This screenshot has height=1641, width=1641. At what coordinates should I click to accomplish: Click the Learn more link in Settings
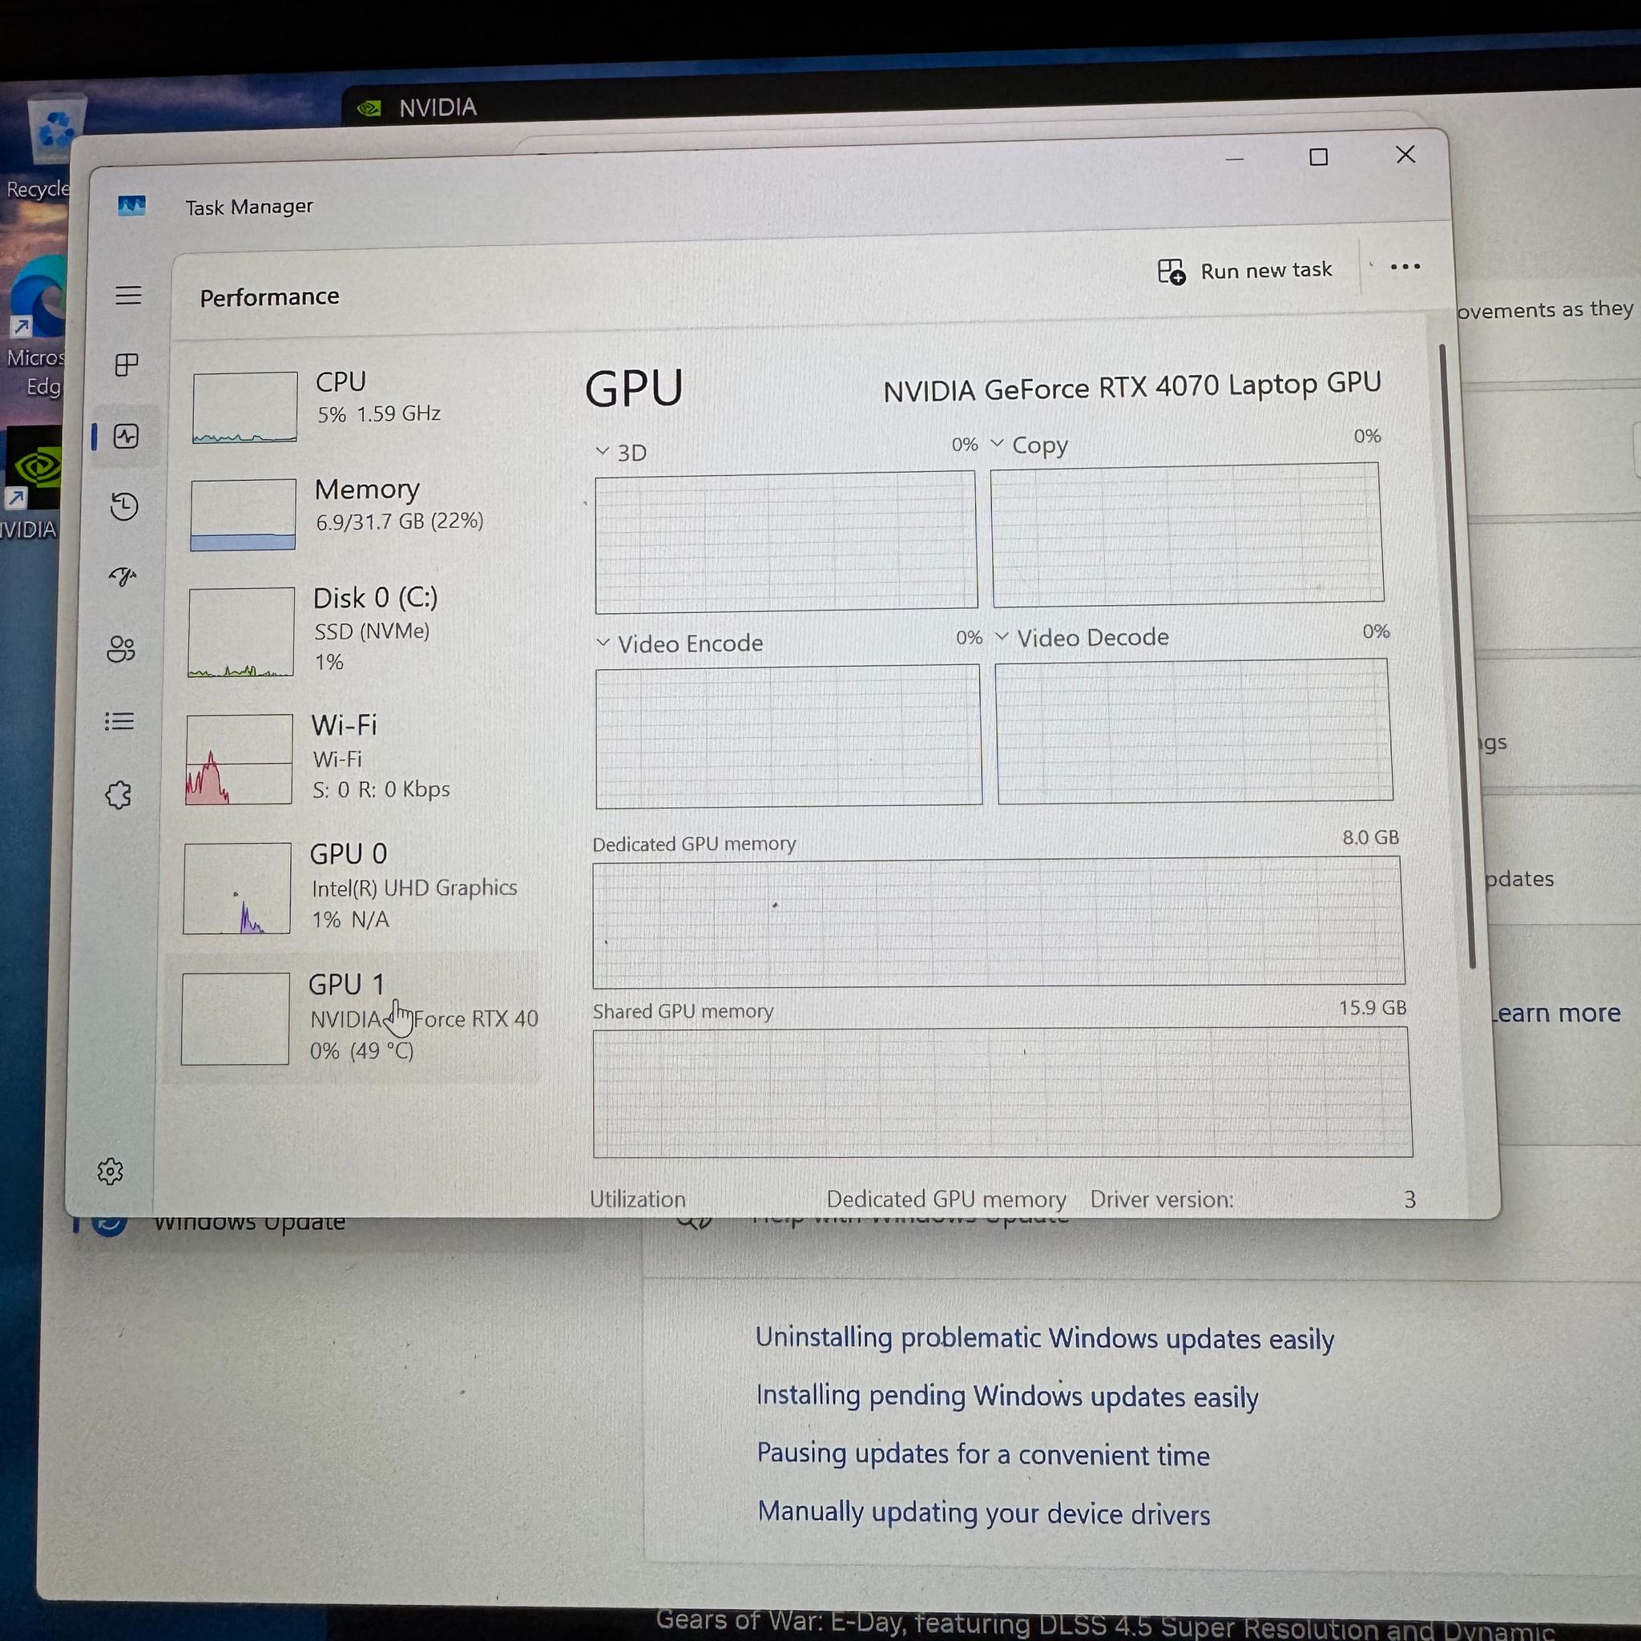tap(1556, 1013)
